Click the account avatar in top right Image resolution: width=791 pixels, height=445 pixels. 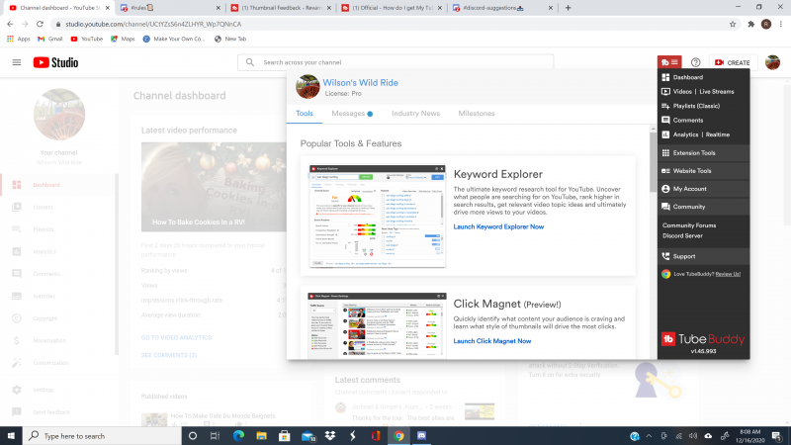(x=772, y=62)
